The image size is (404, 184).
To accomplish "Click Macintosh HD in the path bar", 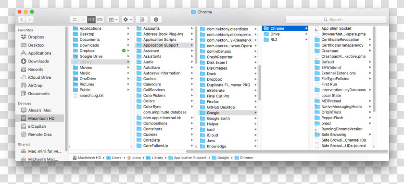I will [87, 158].
